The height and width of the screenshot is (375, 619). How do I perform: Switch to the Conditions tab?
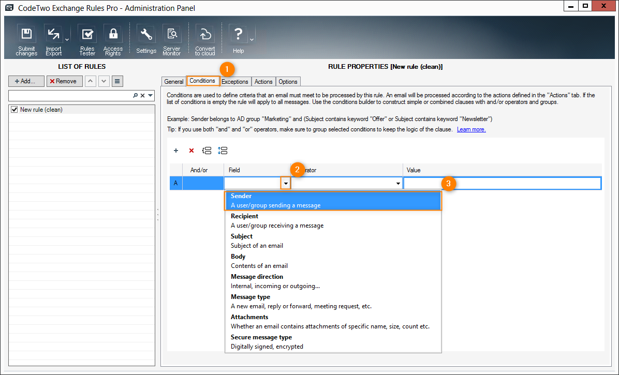pyautogui.click(x=202, y=81)
